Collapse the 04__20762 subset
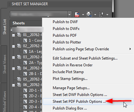This screenshot has width=134, height=112. point(13,68)
